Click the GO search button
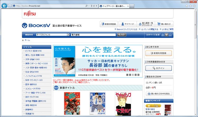Screen dimensions: 198x117 (121, 35)
